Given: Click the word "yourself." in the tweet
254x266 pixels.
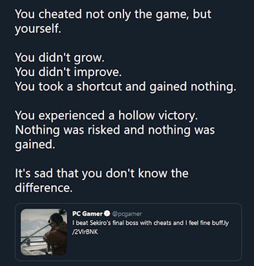Looking at the screenshot, I should coord(38,28).
